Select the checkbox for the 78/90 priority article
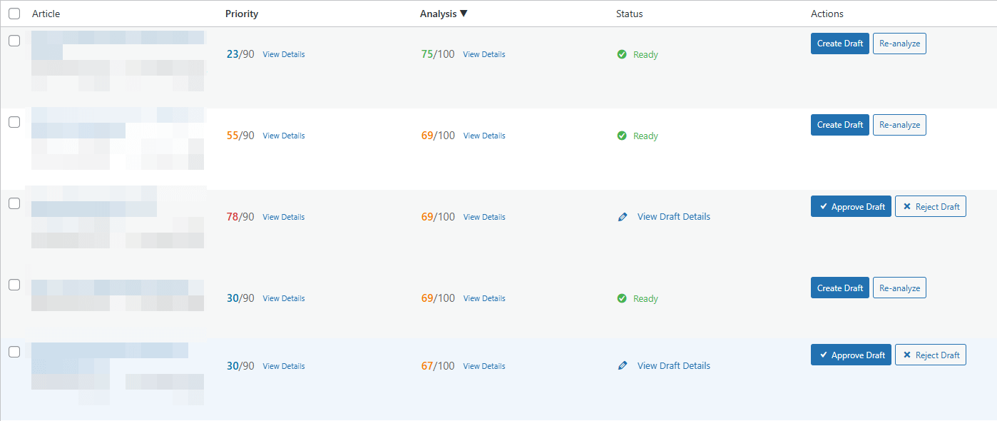 (x=14, y=203)
